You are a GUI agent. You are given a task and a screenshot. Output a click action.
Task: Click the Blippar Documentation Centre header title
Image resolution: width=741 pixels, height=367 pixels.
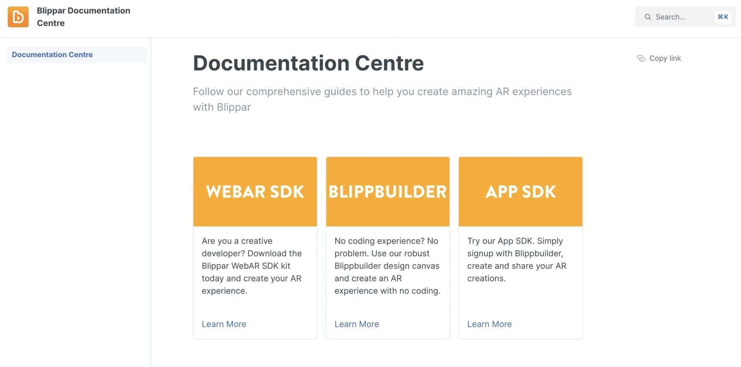[83, 17]
